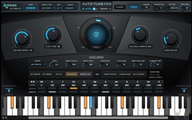Click the Onset Delay knob

tap(69, 65)
